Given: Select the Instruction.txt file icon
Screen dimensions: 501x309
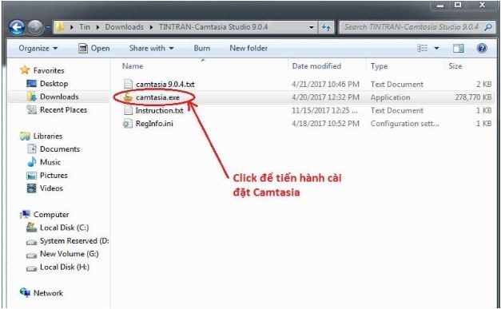Looking at the screenshot, I should tap(128, 110).
